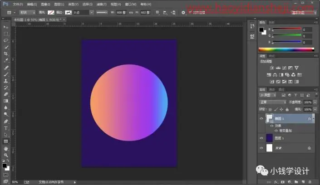Select the Horizontal Type tool
This screenshot has width=320, height=185.
pos(6,128)
